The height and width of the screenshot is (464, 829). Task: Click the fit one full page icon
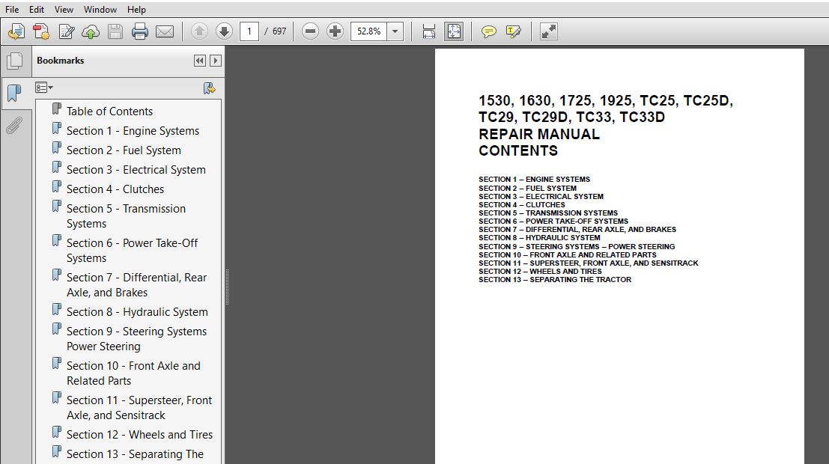coord(454,31)
